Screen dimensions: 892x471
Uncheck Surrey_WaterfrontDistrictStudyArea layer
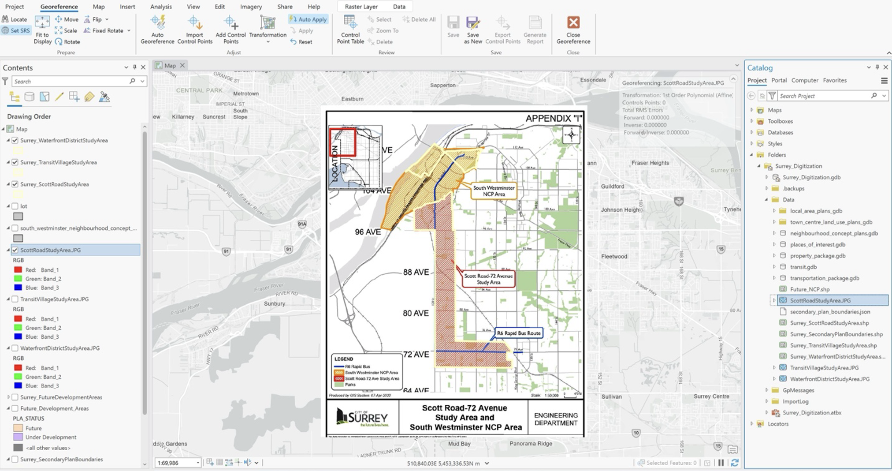click(15, 140)
